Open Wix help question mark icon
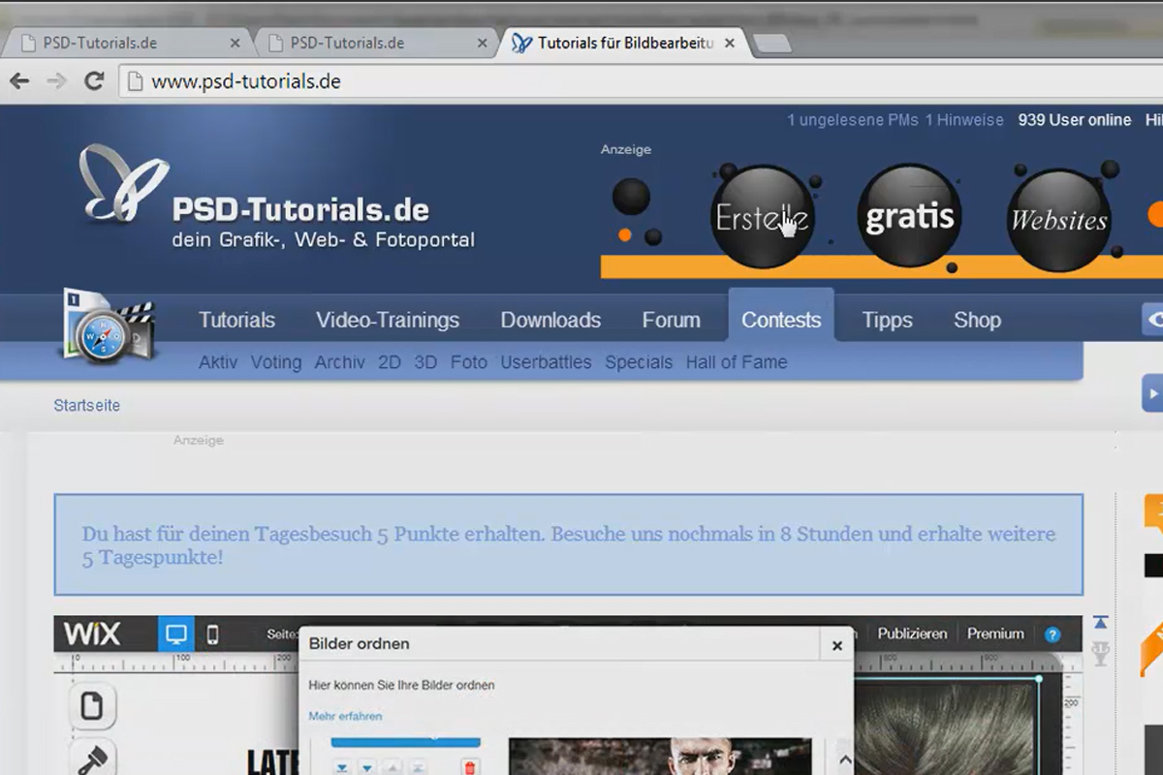Screen dimensions: 1163x775 [1053, 635]
